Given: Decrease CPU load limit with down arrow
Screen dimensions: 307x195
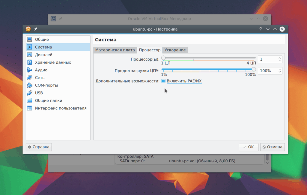Looking at the screenshot, I should coord(280,72).
